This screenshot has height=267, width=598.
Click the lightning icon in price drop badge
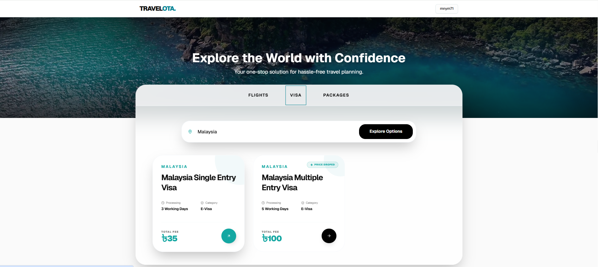coord(312,165)
